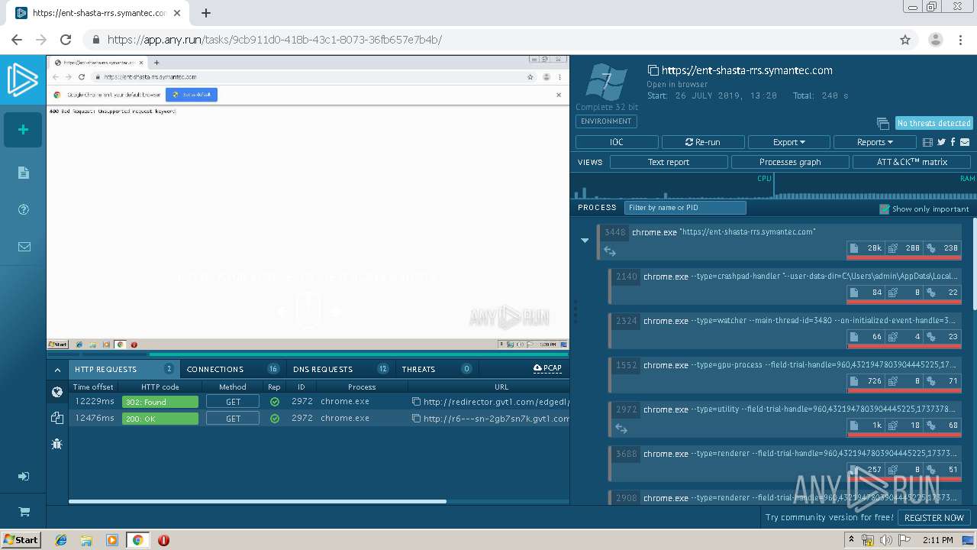
Task: Select the globe network icon beside requests
Action: click(56, 392)
